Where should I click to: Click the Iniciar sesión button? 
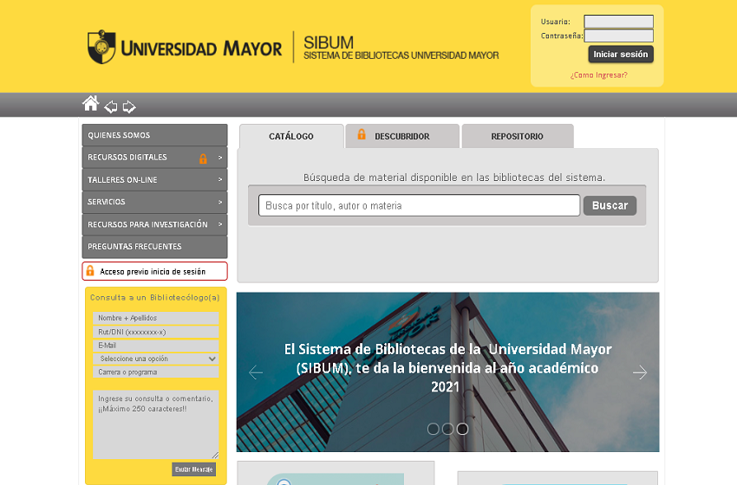[x=621, y=55]
